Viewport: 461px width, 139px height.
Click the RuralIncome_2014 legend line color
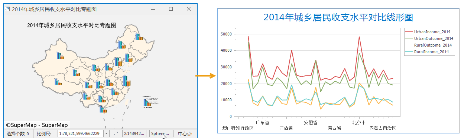pyautogui.click(x=409, y=52)
